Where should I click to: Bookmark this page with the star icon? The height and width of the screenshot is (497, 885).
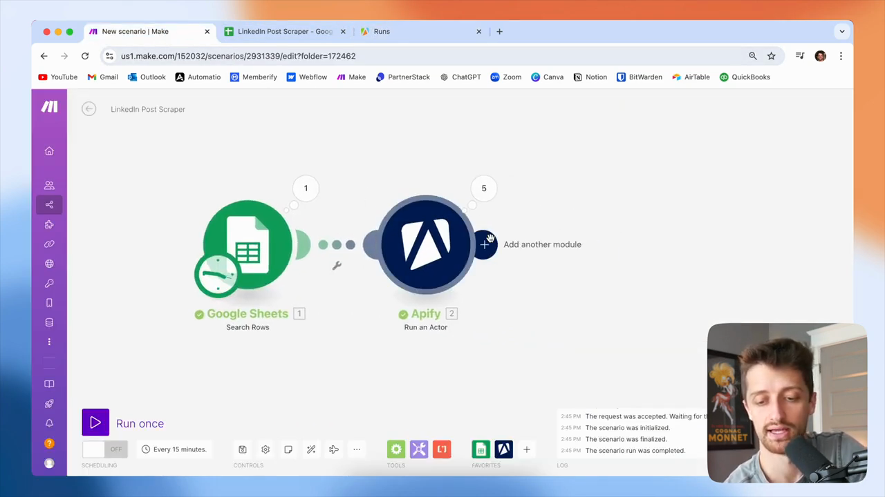coord(772,56)
